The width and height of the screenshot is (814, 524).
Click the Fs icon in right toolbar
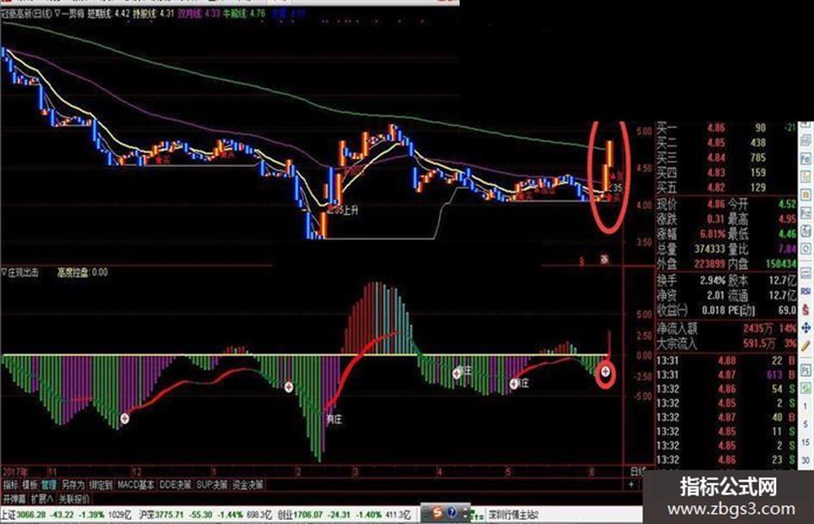(x=805, y=370)
